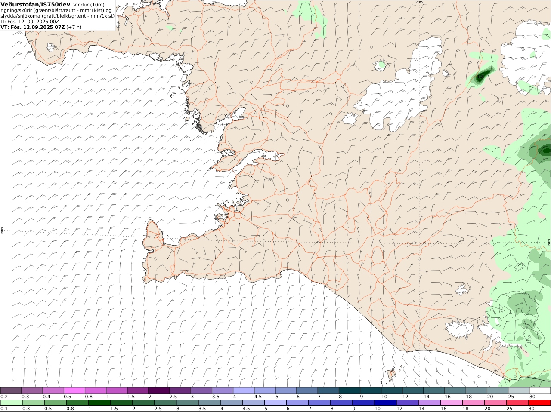Select the medium green 0.5 swatch, lower legend row
The height and width of the screenshot is (412, 551).
(55, 403)
